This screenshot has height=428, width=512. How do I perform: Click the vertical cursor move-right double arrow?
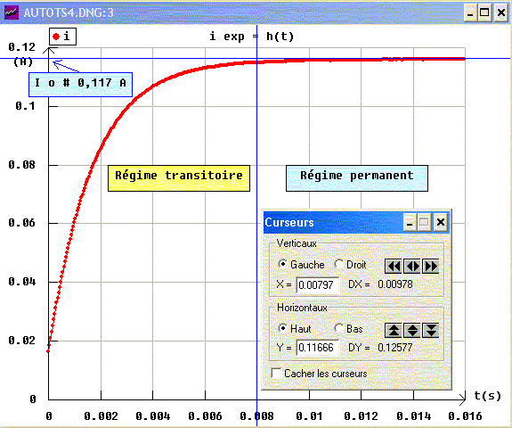click(x=431, y=266)
